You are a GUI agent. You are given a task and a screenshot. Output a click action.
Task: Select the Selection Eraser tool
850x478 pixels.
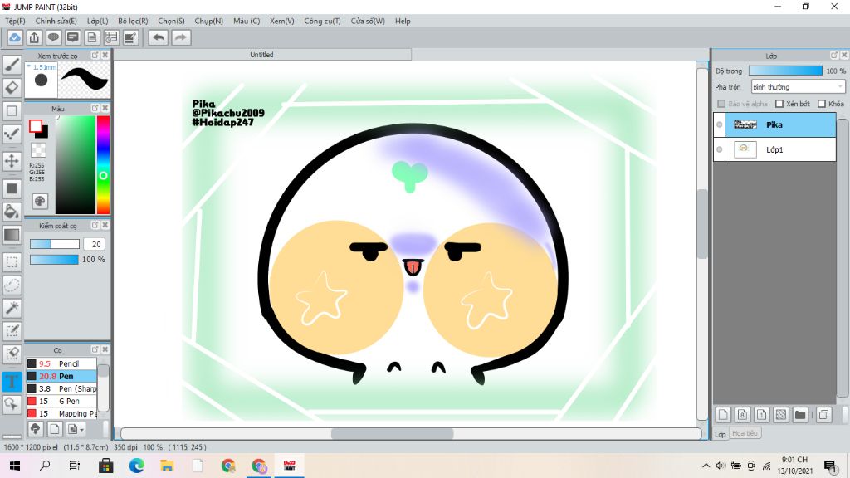(x=12, y=354)
